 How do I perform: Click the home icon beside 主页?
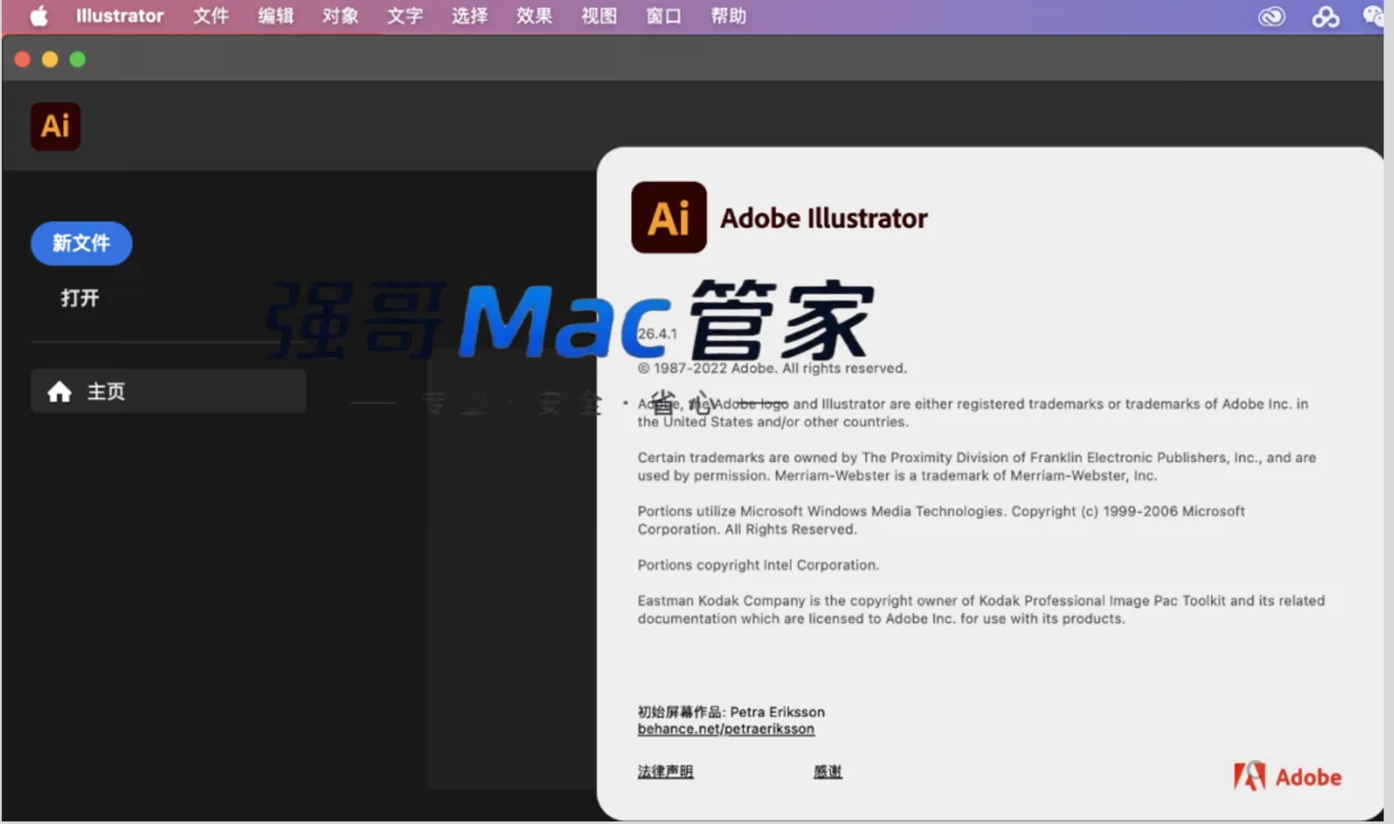coord(59,392)
